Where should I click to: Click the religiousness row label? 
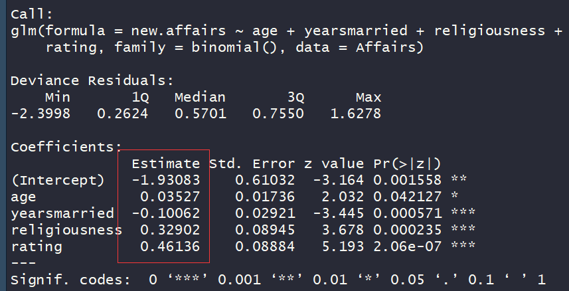66,230
